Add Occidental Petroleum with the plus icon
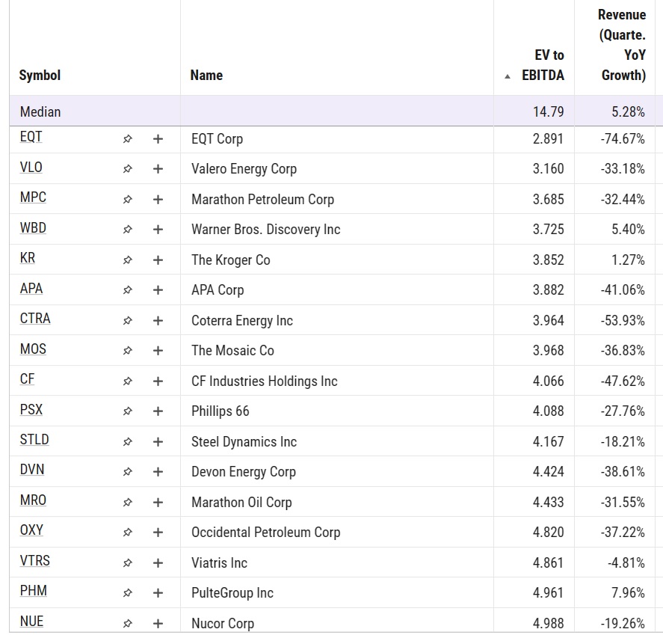 (158, 532)
